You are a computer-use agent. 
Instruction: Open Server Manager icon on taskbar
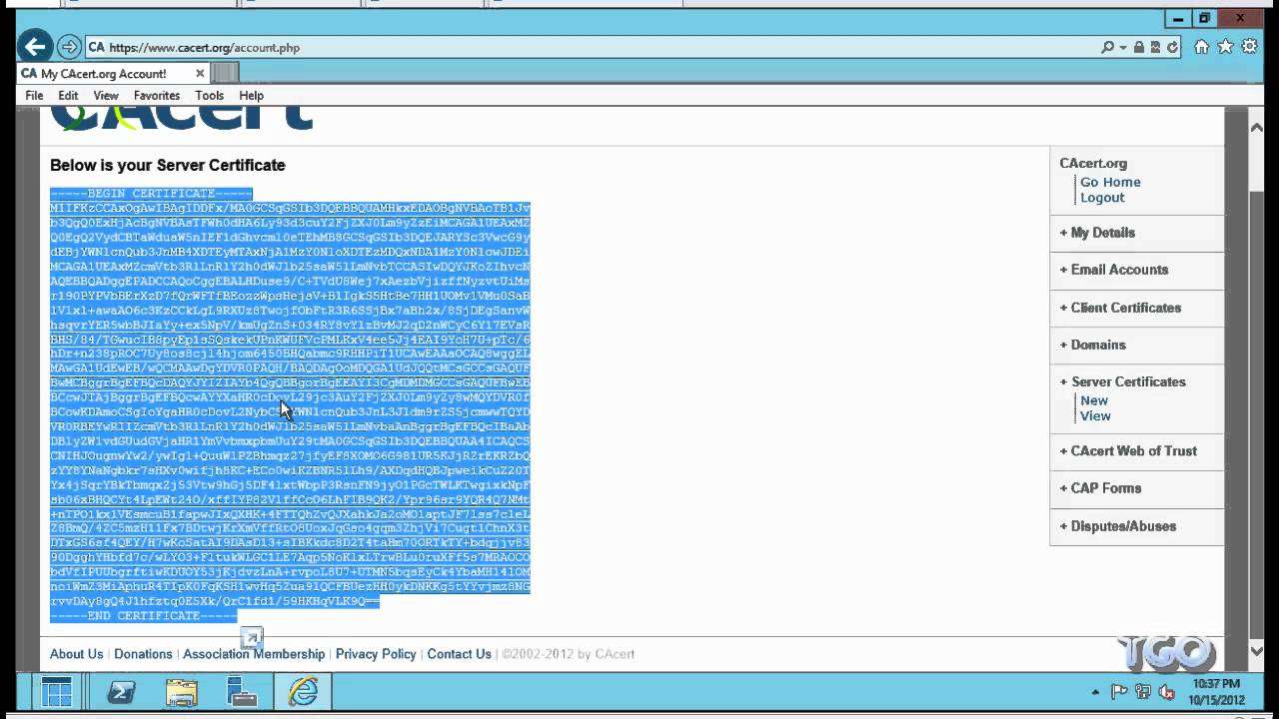241,691
